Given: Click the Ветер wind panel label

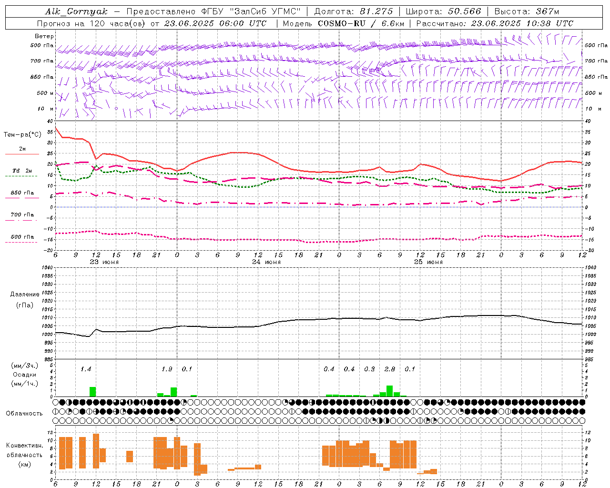Looking at the screenshot, I should [x=44, y=36].
